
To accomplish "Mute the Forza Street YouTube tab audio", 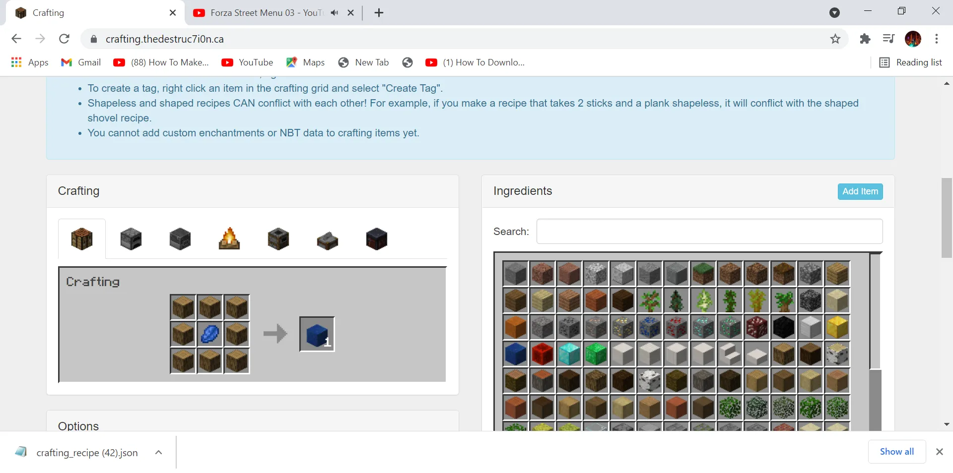I will coord(334,13).
